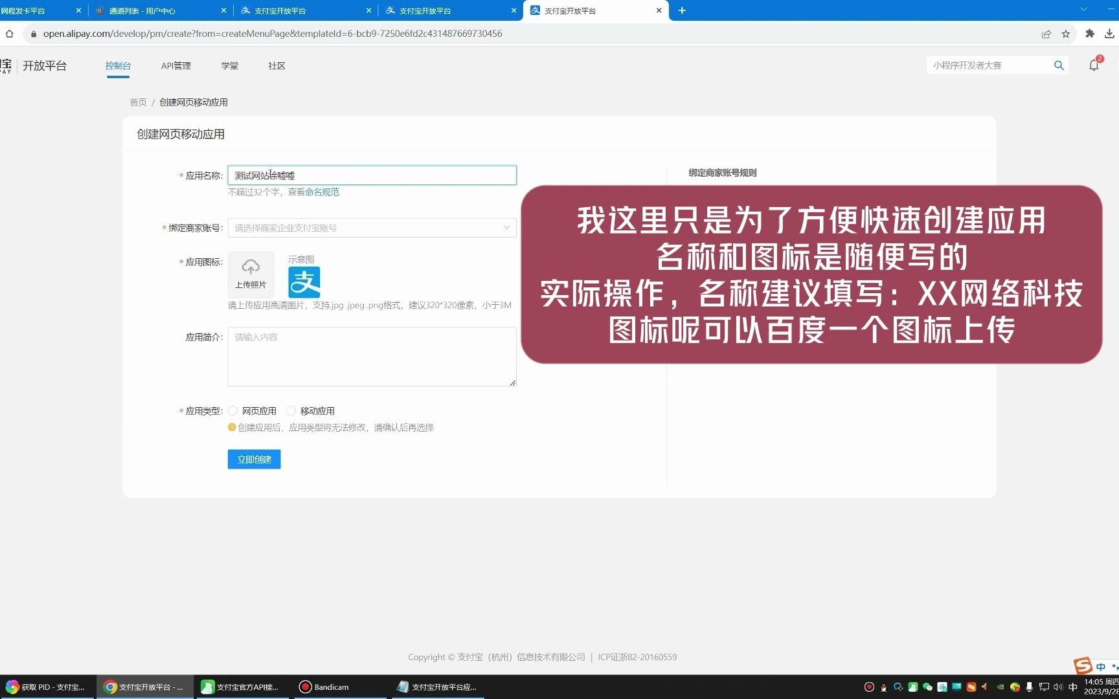Click the browser home icon
The width and height of the screenshot is (1119, 699).
pyautogui.click(x=10, y=34)
